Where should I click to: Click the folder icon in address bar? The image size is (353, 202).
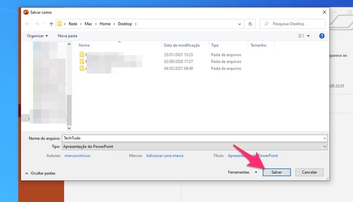click(x=59, y=24)
